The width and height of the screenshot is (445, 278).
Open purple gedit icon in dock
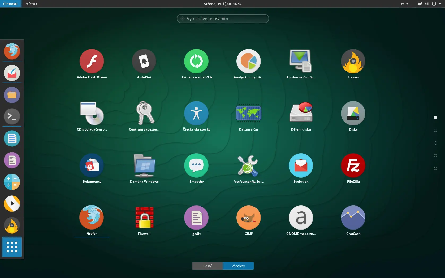click(x=12, y=160)
